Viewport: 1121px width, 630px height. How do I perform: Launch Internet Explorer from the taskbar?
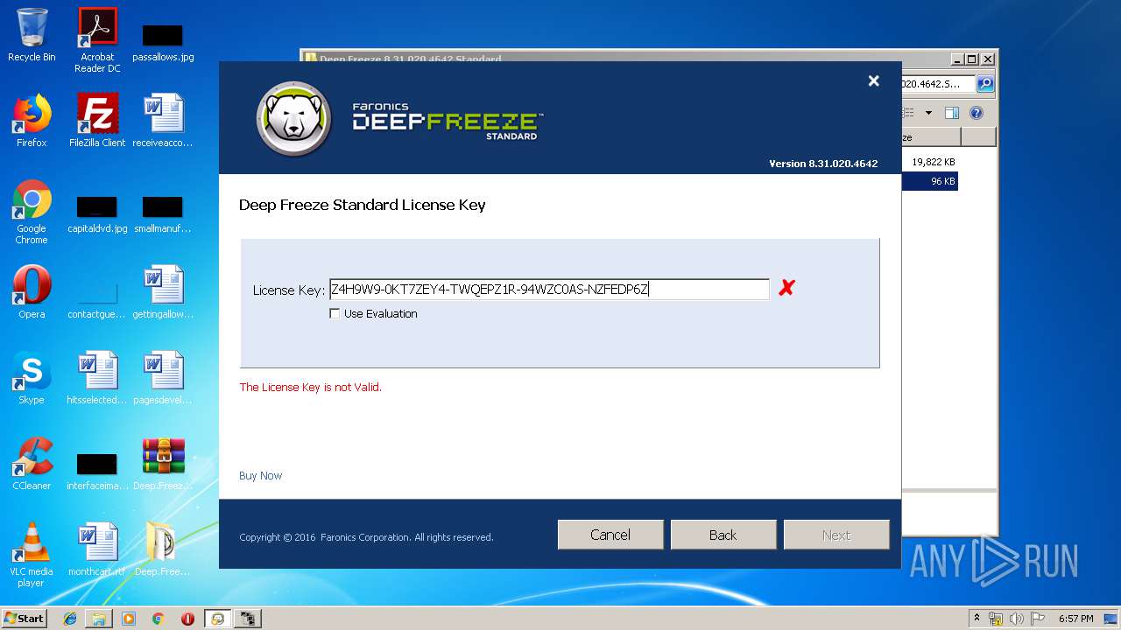point(70,619)
